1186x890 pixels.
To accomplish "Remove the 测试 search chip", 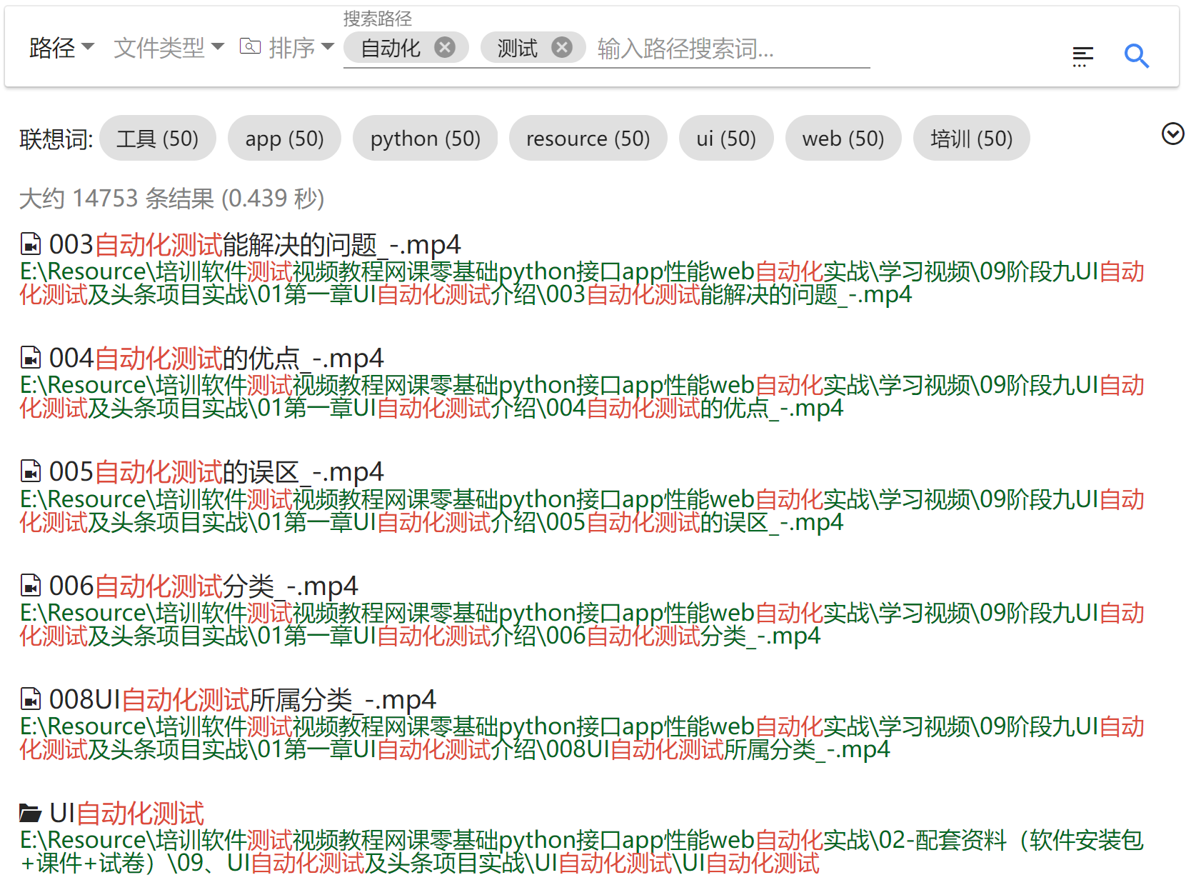I will pyautogui.click(x=562, y=48).
